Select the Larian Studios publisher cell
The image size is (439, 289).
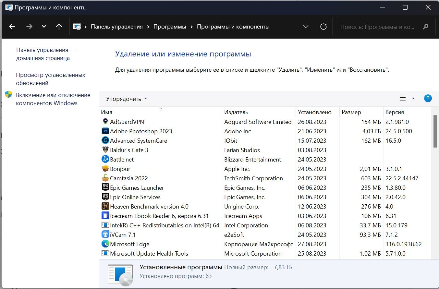[x=242, y=150]
